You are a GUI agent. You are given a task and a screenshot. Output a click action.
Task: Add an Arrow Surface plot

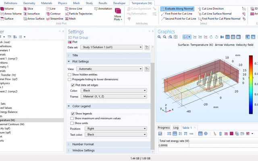34,19
